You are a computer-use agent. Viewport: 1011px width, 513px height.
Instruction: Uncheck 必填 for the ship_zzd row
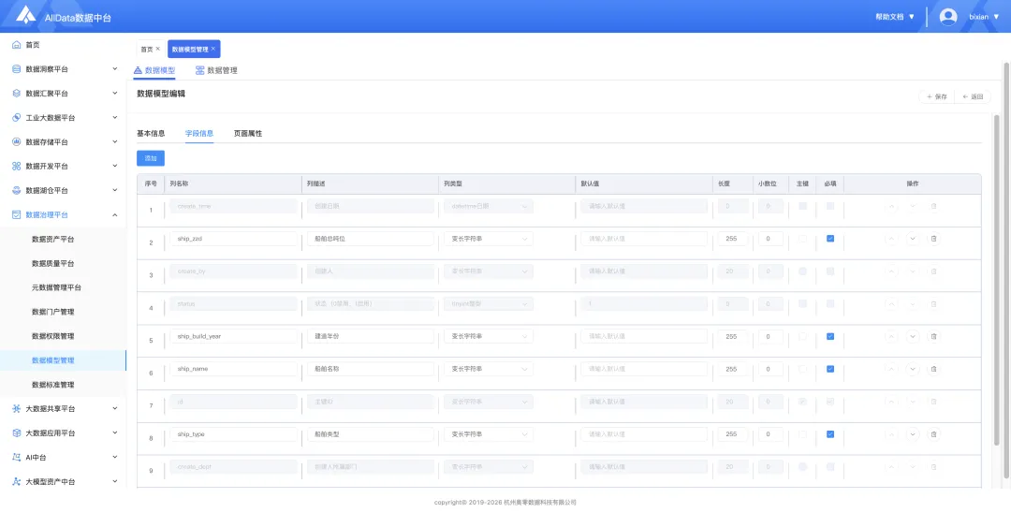pyautogui.click(x=830, y=239)
